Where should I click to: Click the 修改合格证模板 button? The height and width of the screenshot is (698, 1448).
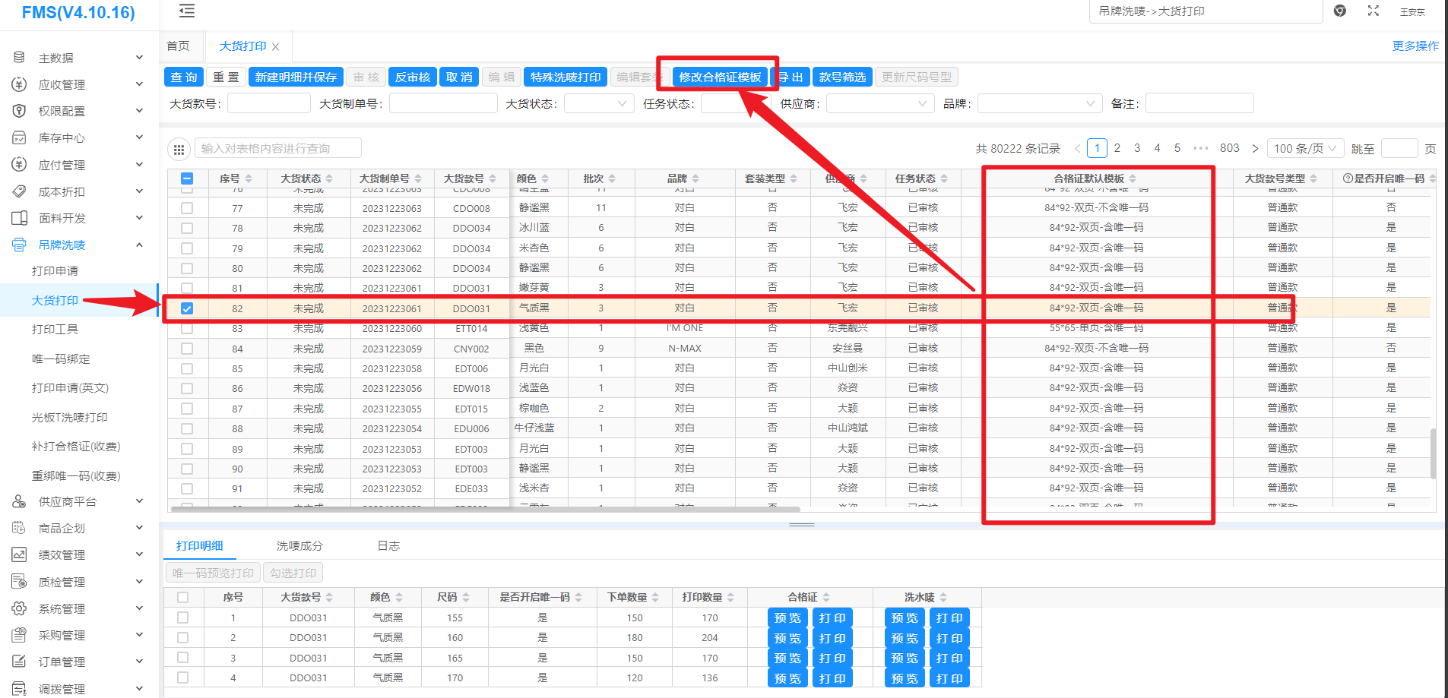pyautogui.click(x=719, y=77)
